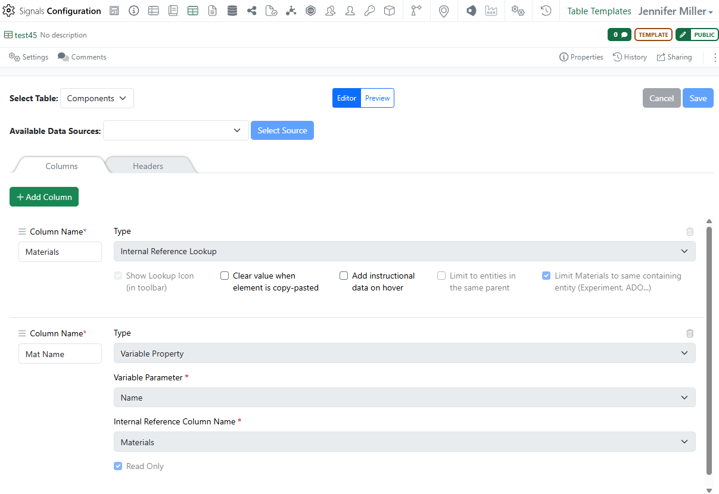Screen dimensions: 719x494
Task: Open the history clock icon in top toolbar
Action: point(546,11)
